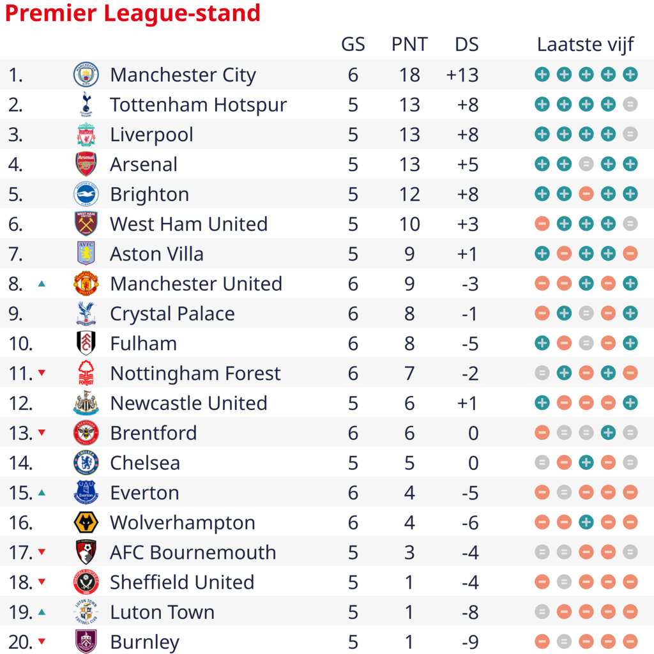Click the Laatste vijf column header
Viewport: 654px width, 654px height.
click(585, 44)
